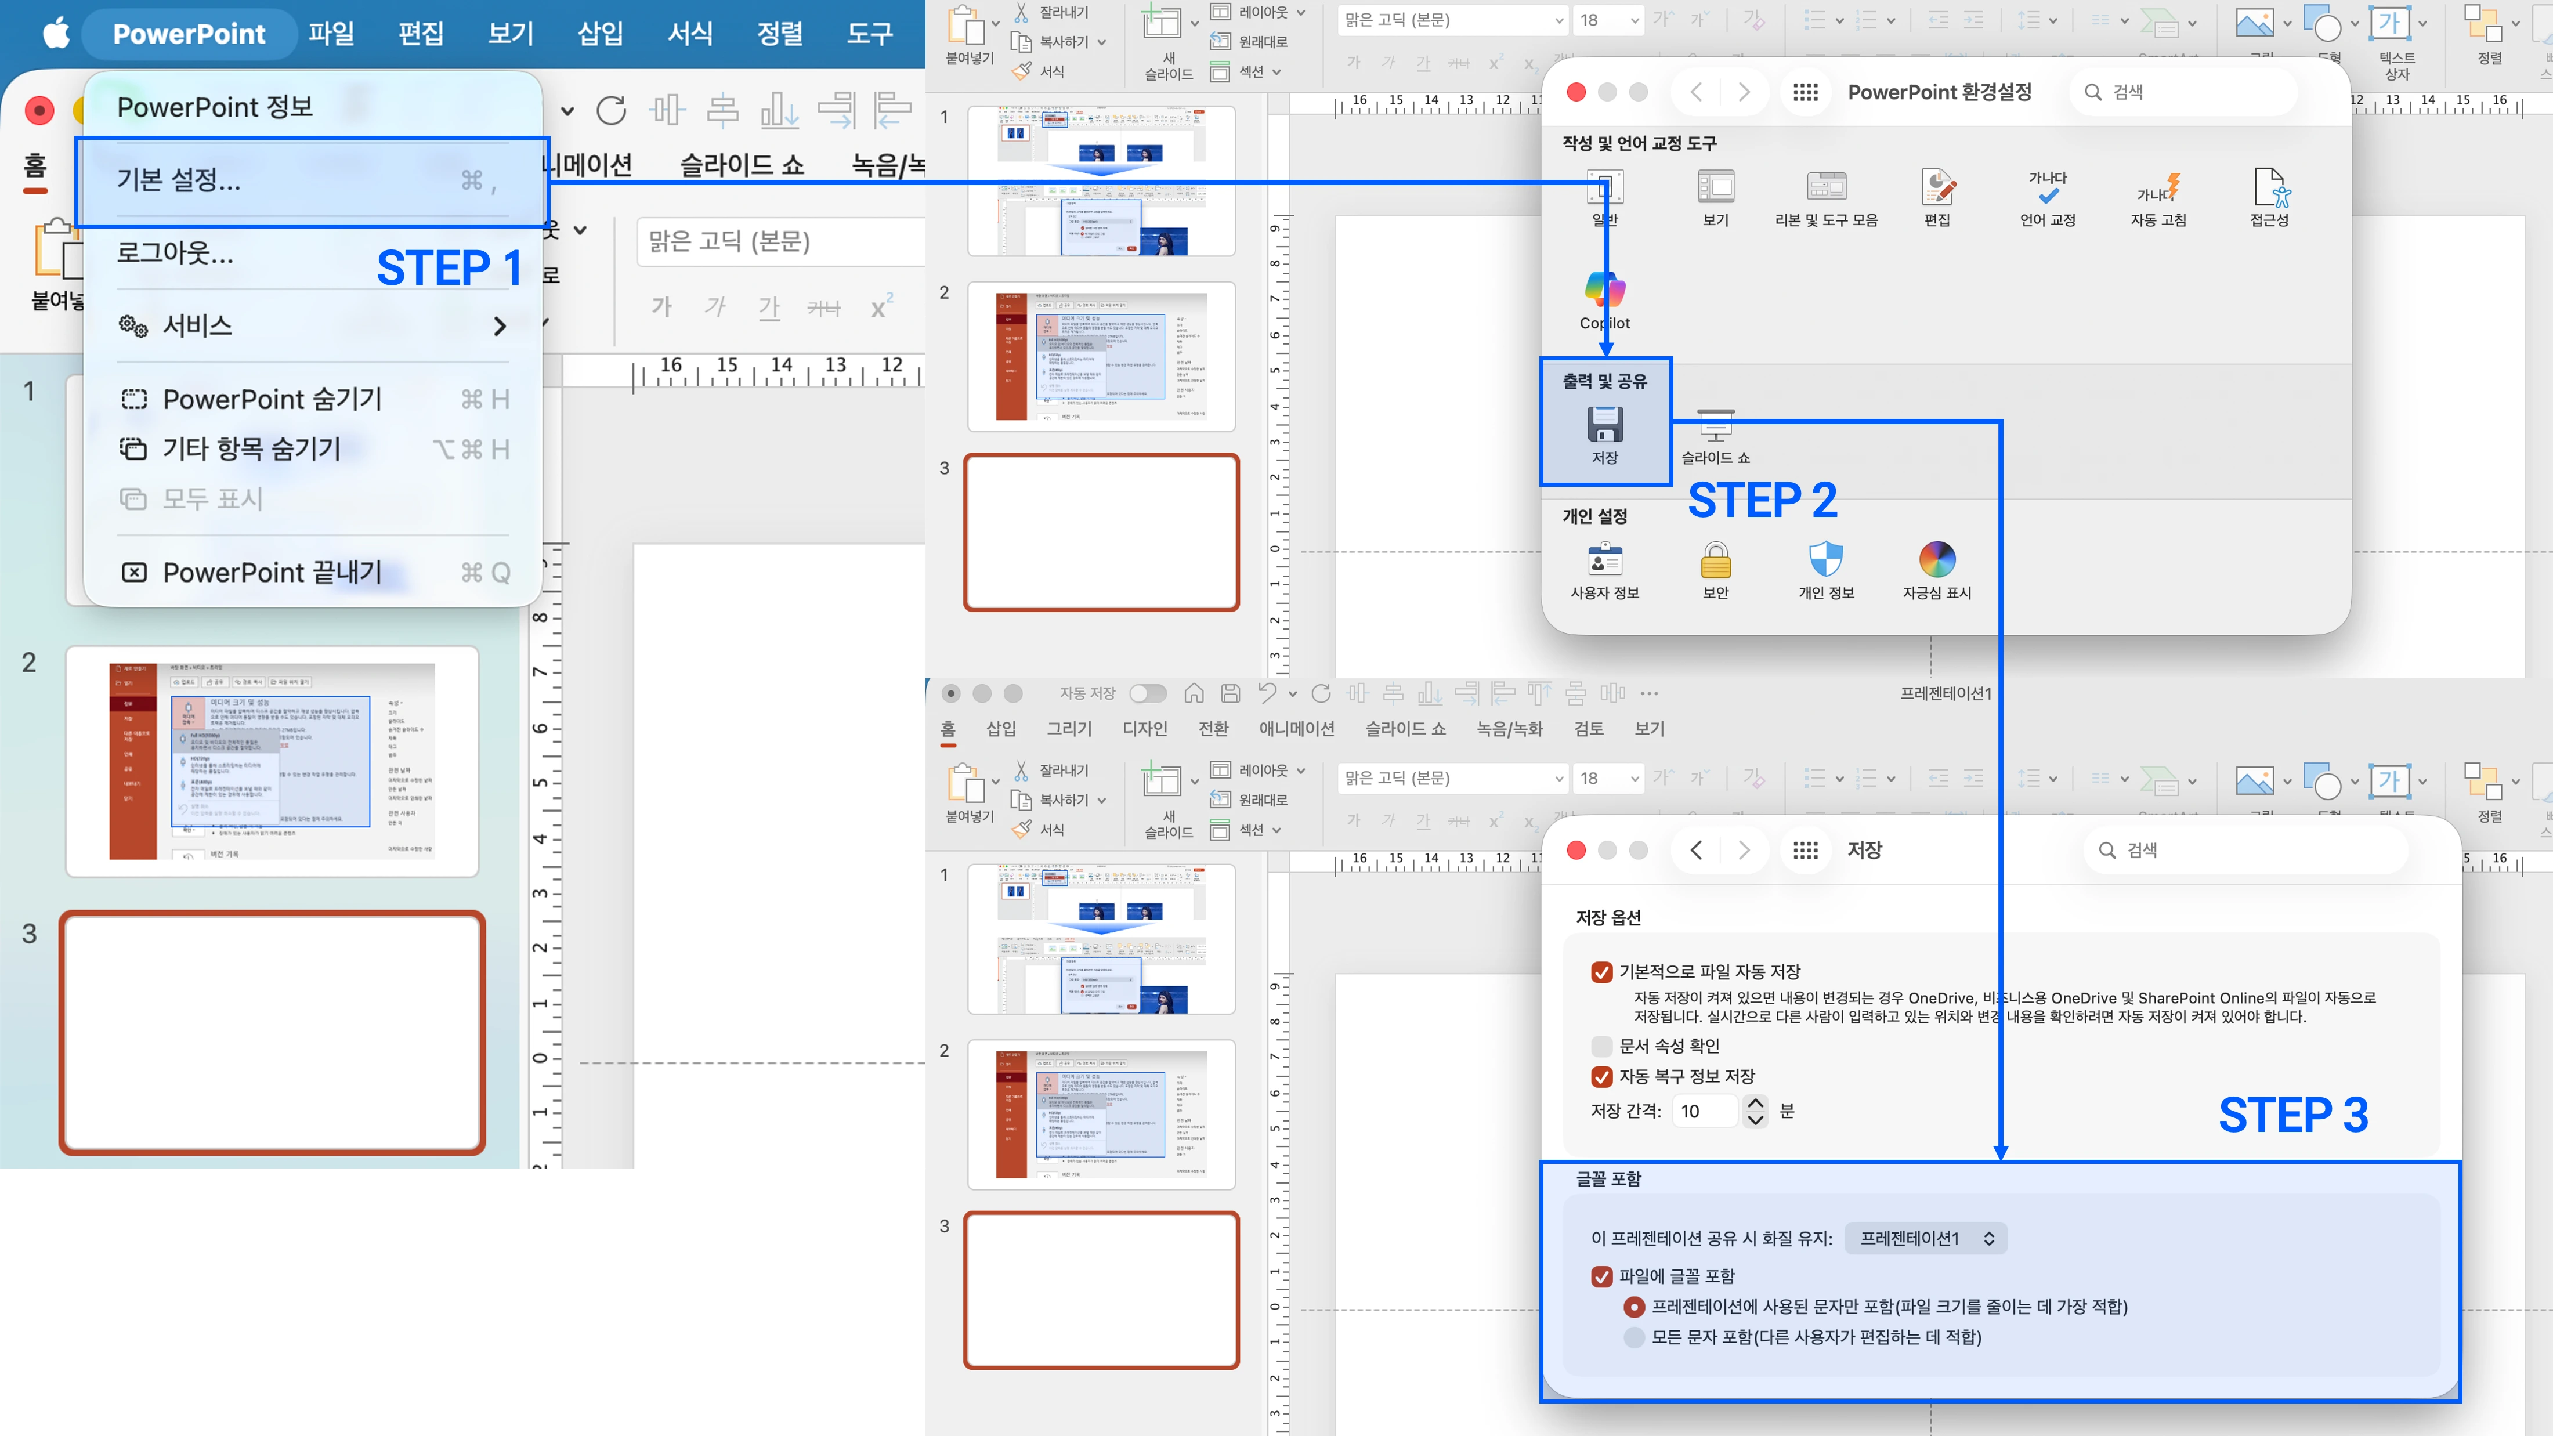Click the home icon next to 자동 저장

(1194, 694)
